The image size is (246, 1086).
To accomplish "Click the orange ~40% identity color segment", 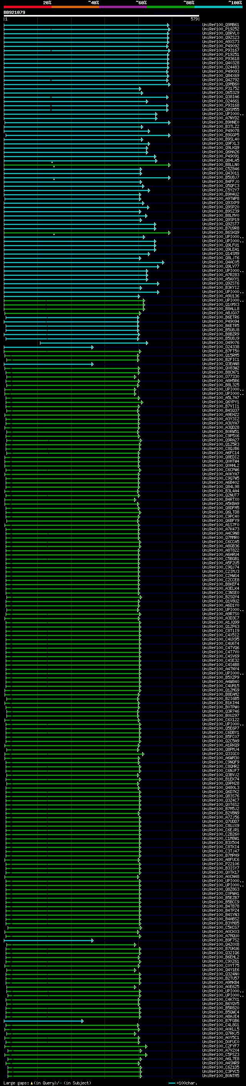I will click(x=75, y=7).
